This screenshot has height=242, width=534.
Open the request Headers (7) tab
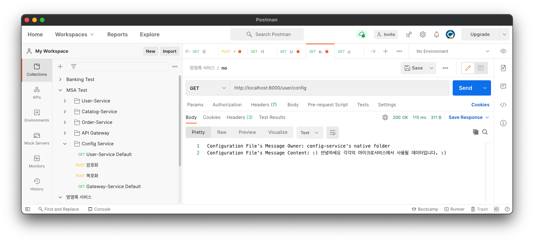point(264,105)
